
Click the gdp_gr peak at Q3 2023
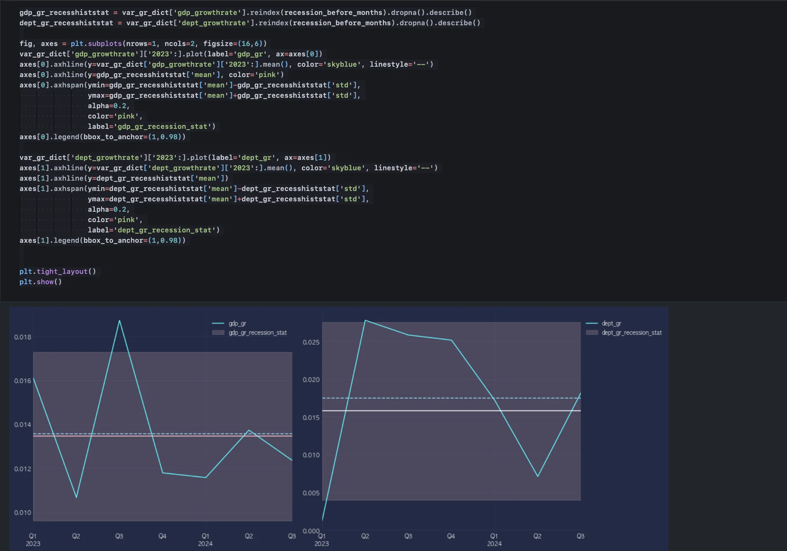pyautogui.click(x=119, y=321)
